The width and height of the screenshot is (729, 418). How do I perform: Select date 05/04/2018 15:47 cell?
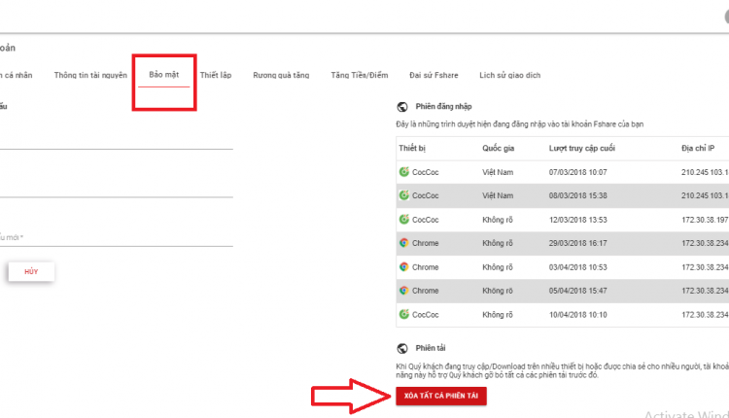pyautogui.click(x=578, y=291)
